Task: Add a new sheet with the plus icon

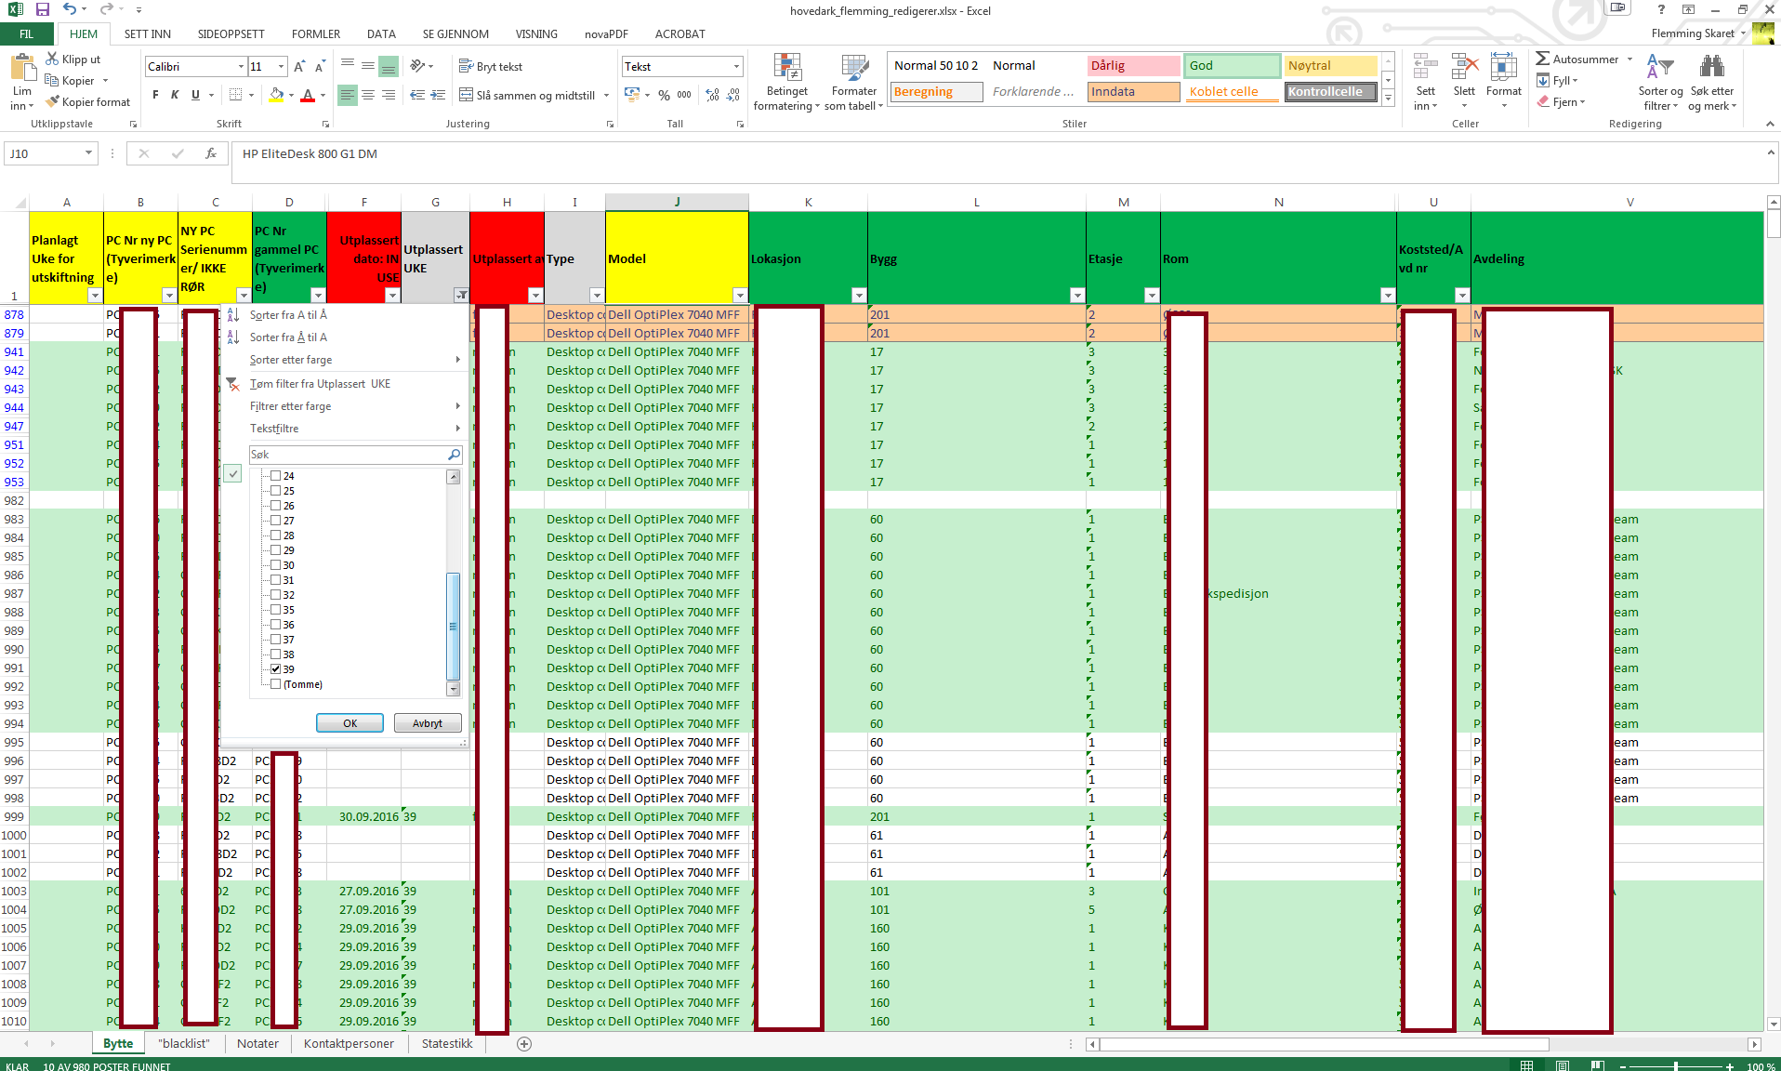Action: coord(524,1044)
